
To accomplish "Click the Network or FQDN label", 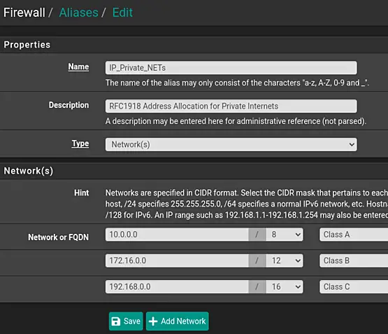I will 59,237.
